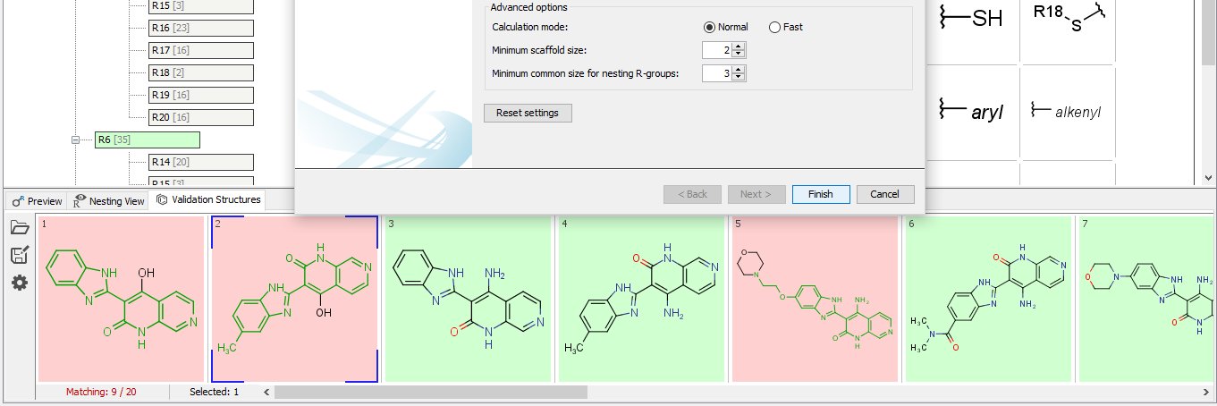1217x406 pixels.
Task: Click the Finish button
Action: tap(821, 194)
